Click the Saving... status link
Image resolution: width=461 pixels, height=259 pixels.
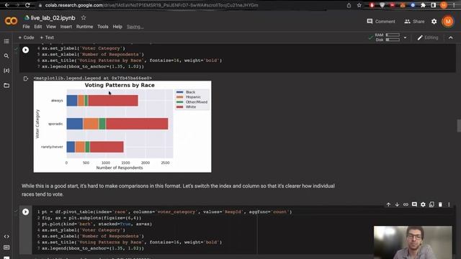pyautogui.click(x=135, y=27)
